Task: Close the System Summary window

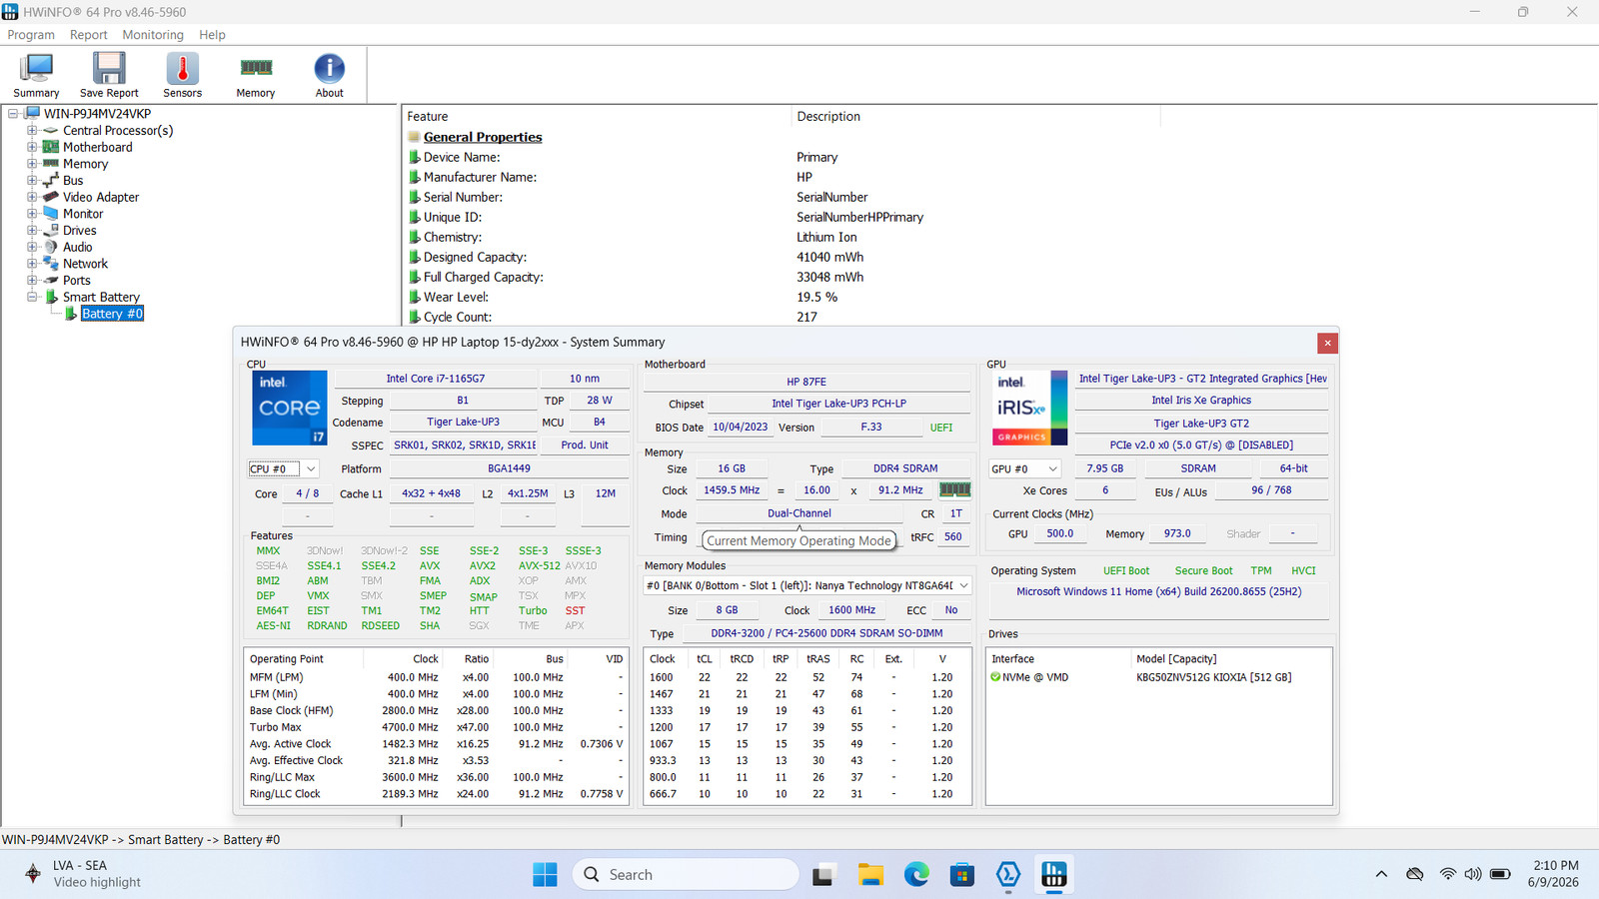Action: (x=1327, y=343)
